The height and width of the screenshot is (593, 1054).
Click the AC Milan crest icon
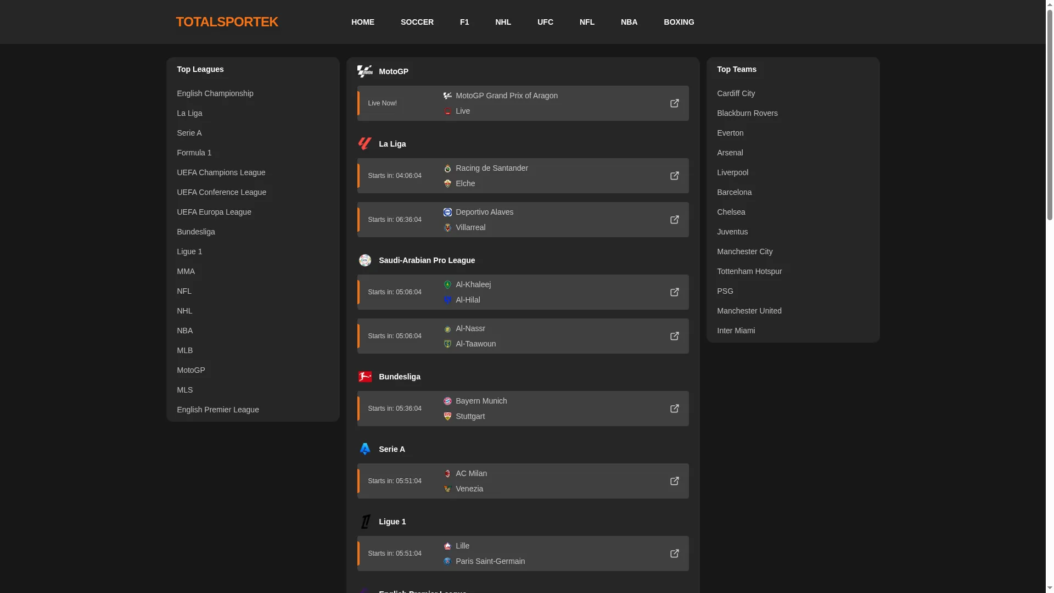coord(447,473)
